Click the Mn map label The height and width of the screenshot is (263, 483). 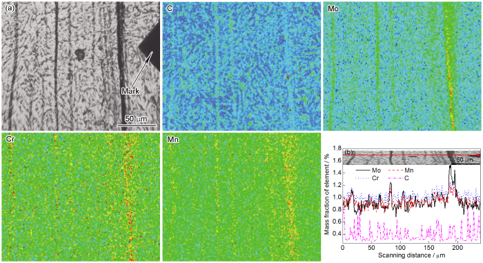[172, 139]
